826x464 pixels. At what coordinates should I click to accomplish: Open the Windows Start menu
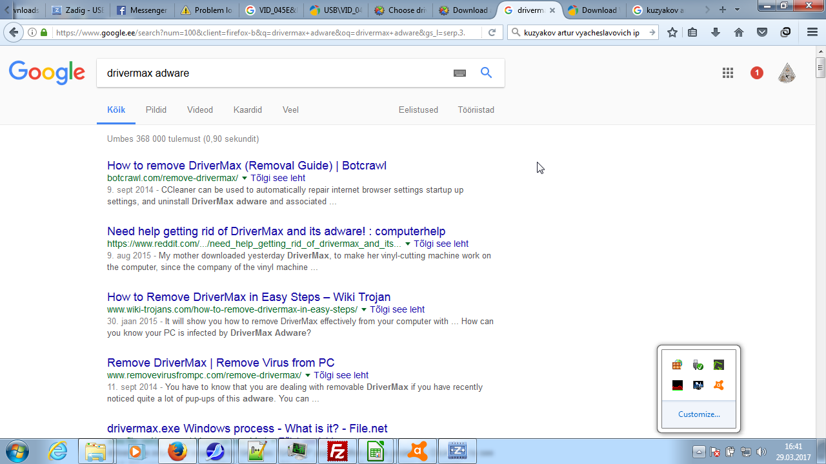point(18,451)
